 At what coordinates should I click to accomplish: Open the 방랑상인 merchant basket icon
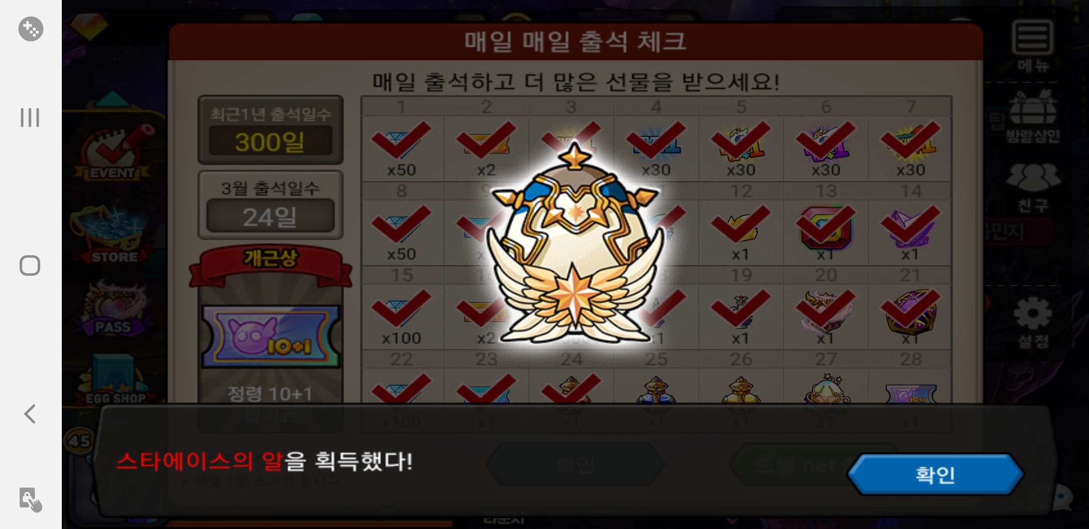(x=1032, y=117)
